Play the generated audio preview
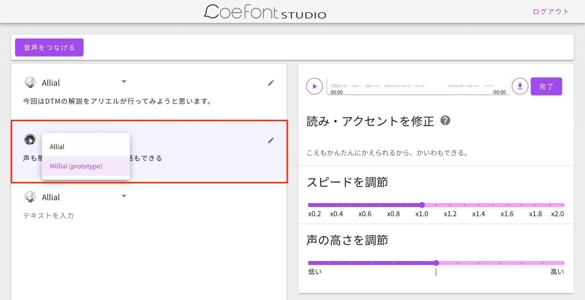Screen dimensions: 585x300 (314, 86)
